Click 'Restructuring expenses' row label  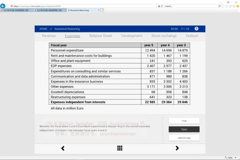pyautogui.click(x=68, y=97)
